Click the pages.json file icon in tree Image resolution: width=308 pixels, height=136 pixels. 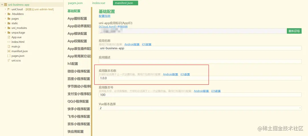click(x=9, y=56)
